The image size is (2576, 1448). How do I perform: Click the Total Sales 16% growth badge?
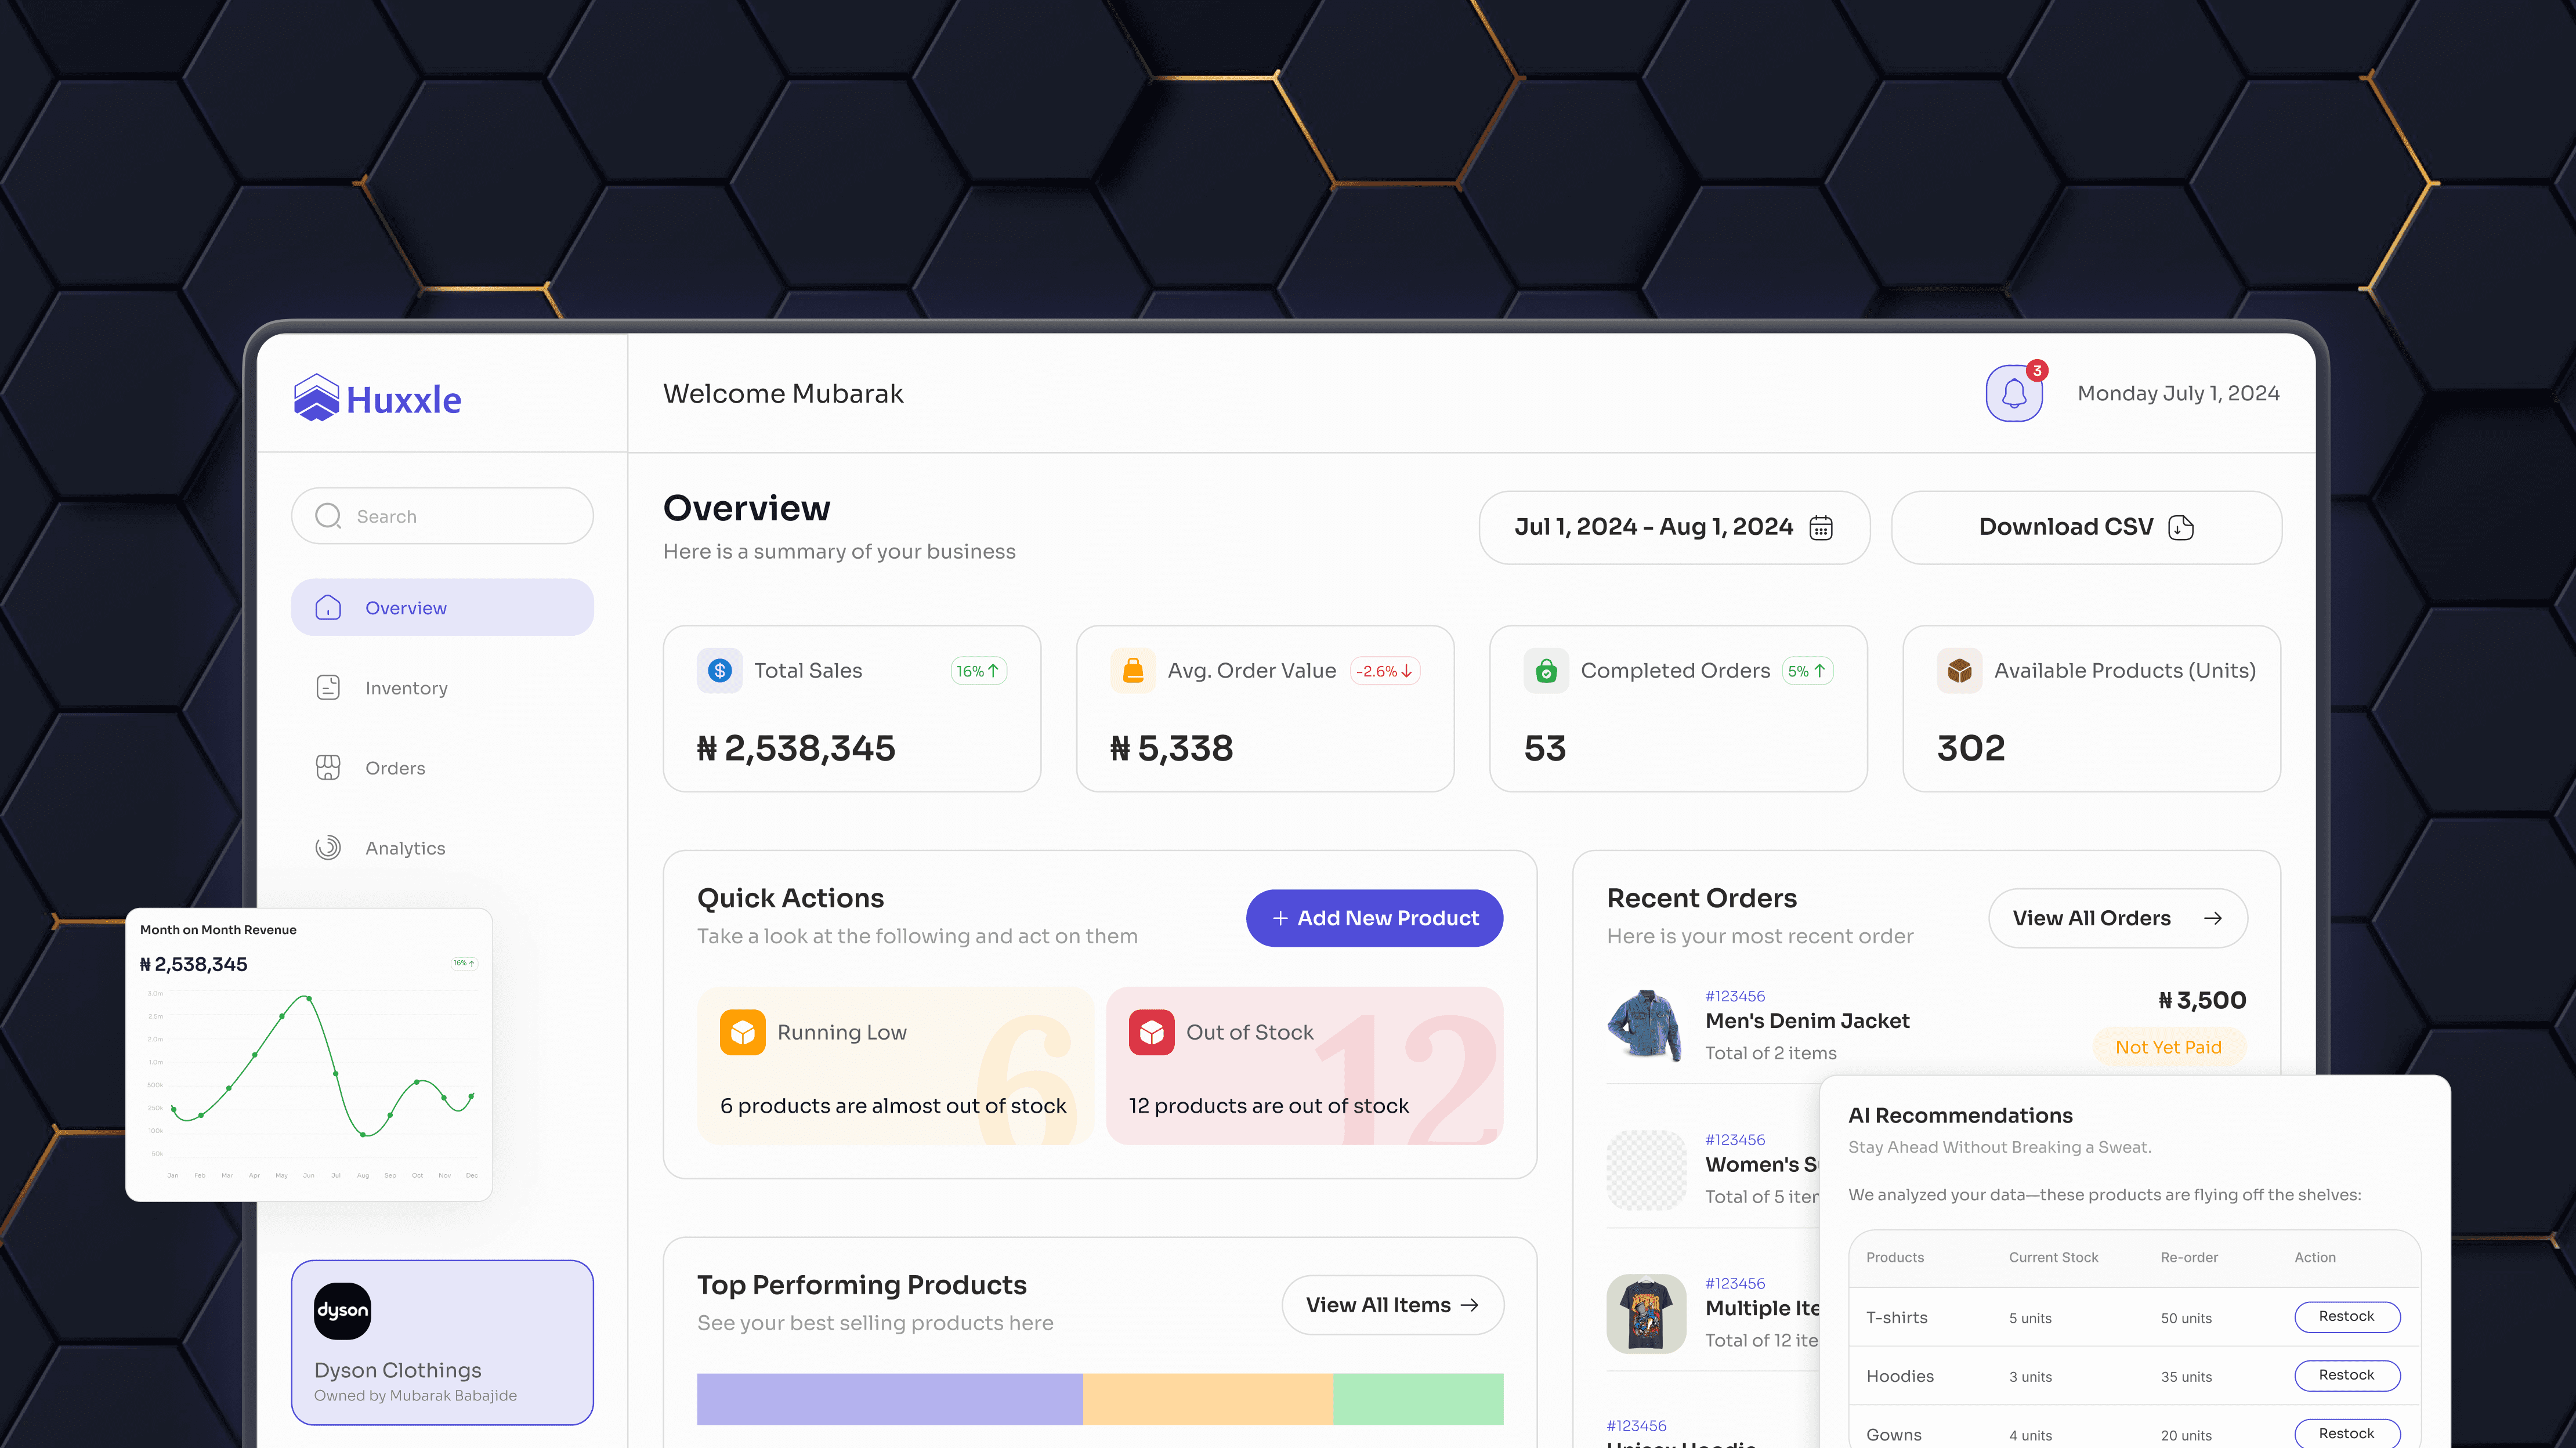978,671
